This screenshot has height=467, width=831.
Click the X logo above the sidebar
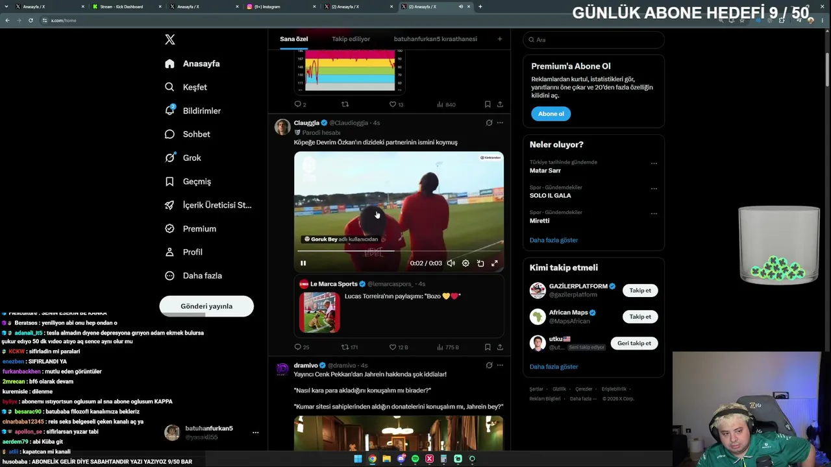click(x=170, y=40)
